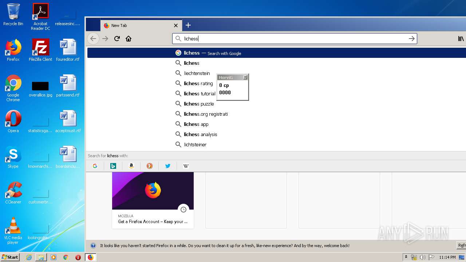Open File Explorer from taskbar

point(41,257)
